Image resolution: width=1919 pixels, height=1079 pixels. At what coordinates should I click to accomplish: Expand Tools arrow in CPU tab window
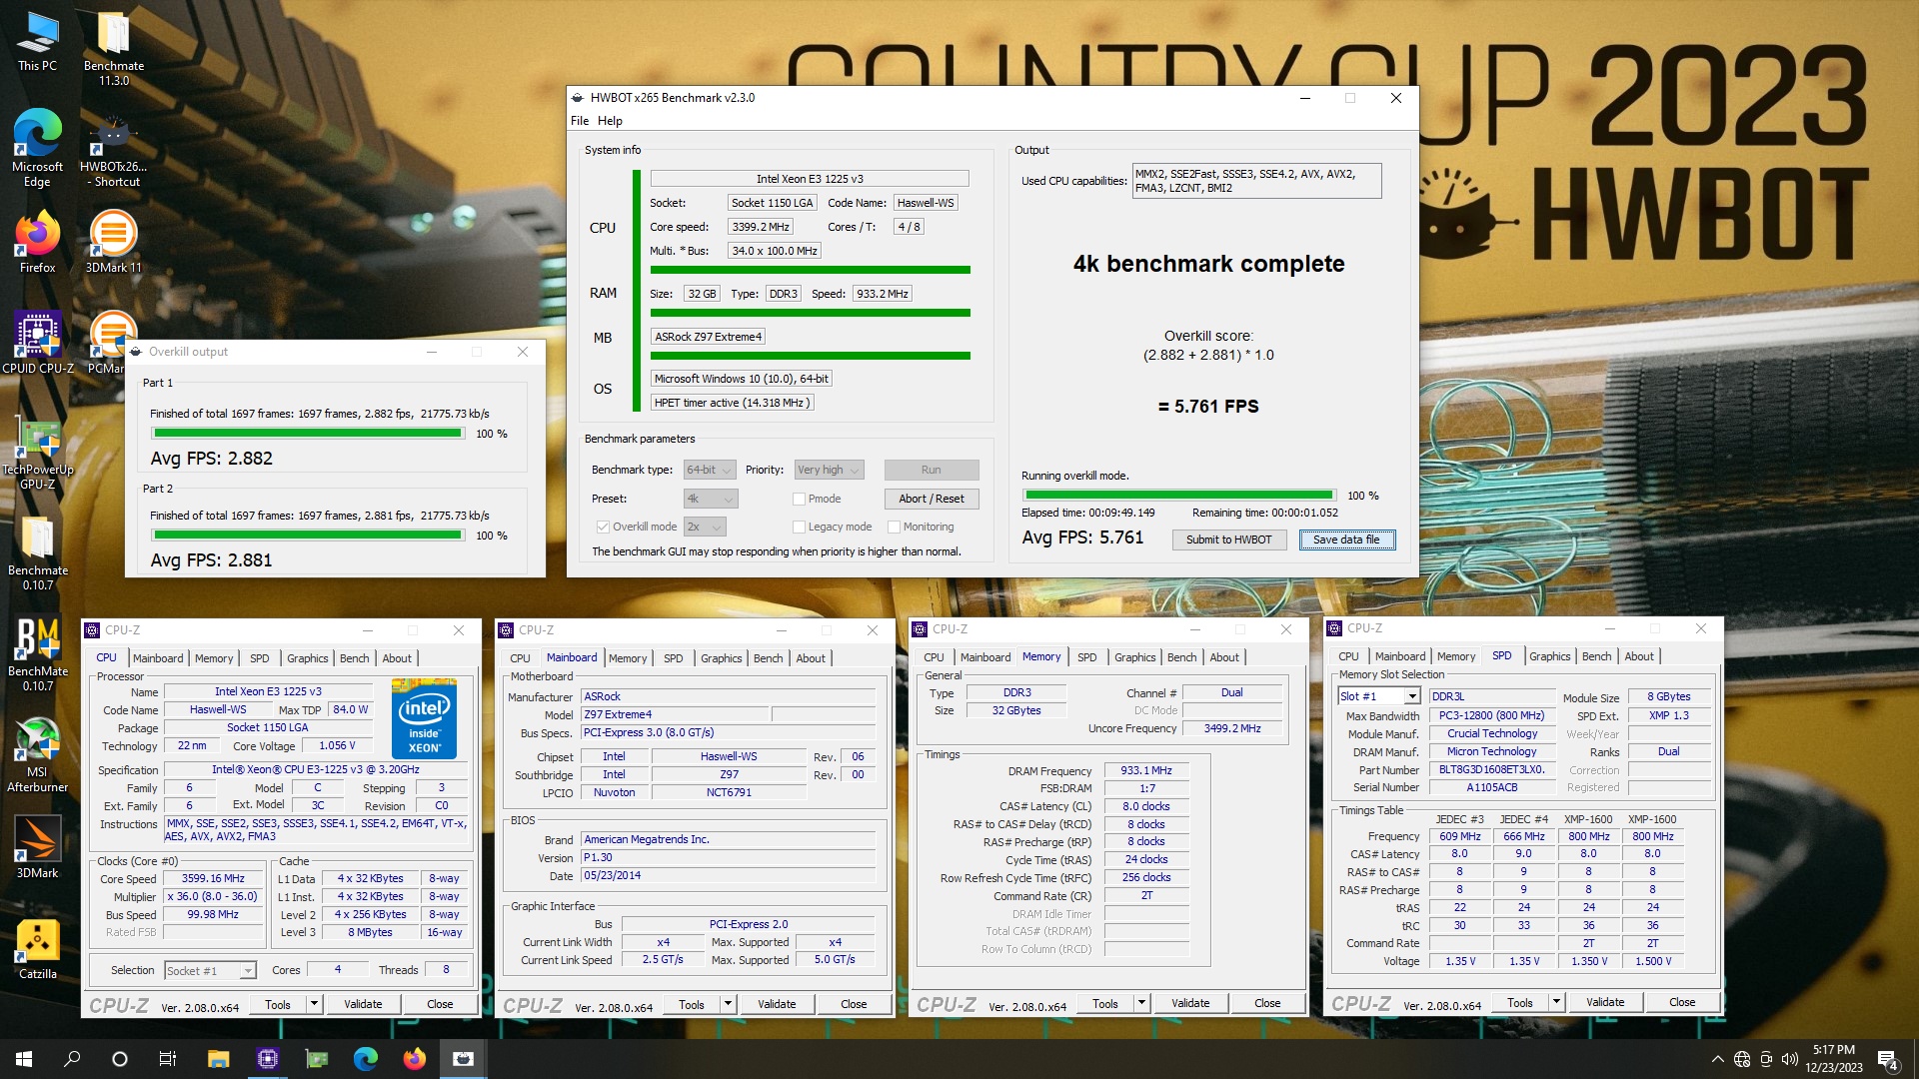click(314, 1004)
